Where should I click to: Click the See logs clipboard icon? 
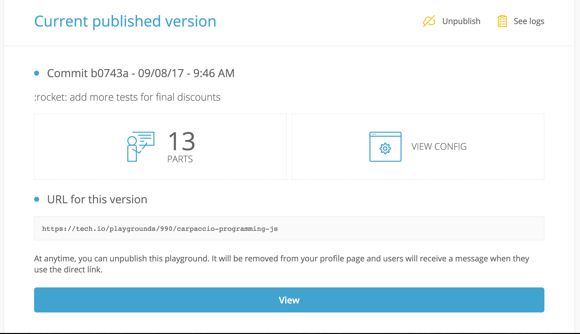[x=502, y=21]
